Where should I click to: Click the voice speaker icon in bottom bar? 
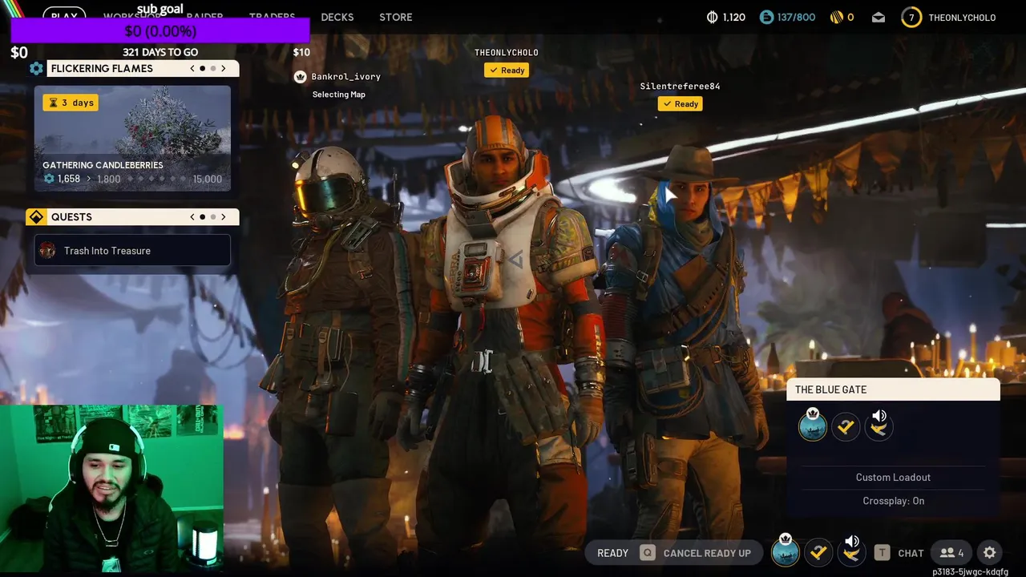point(851,551)
